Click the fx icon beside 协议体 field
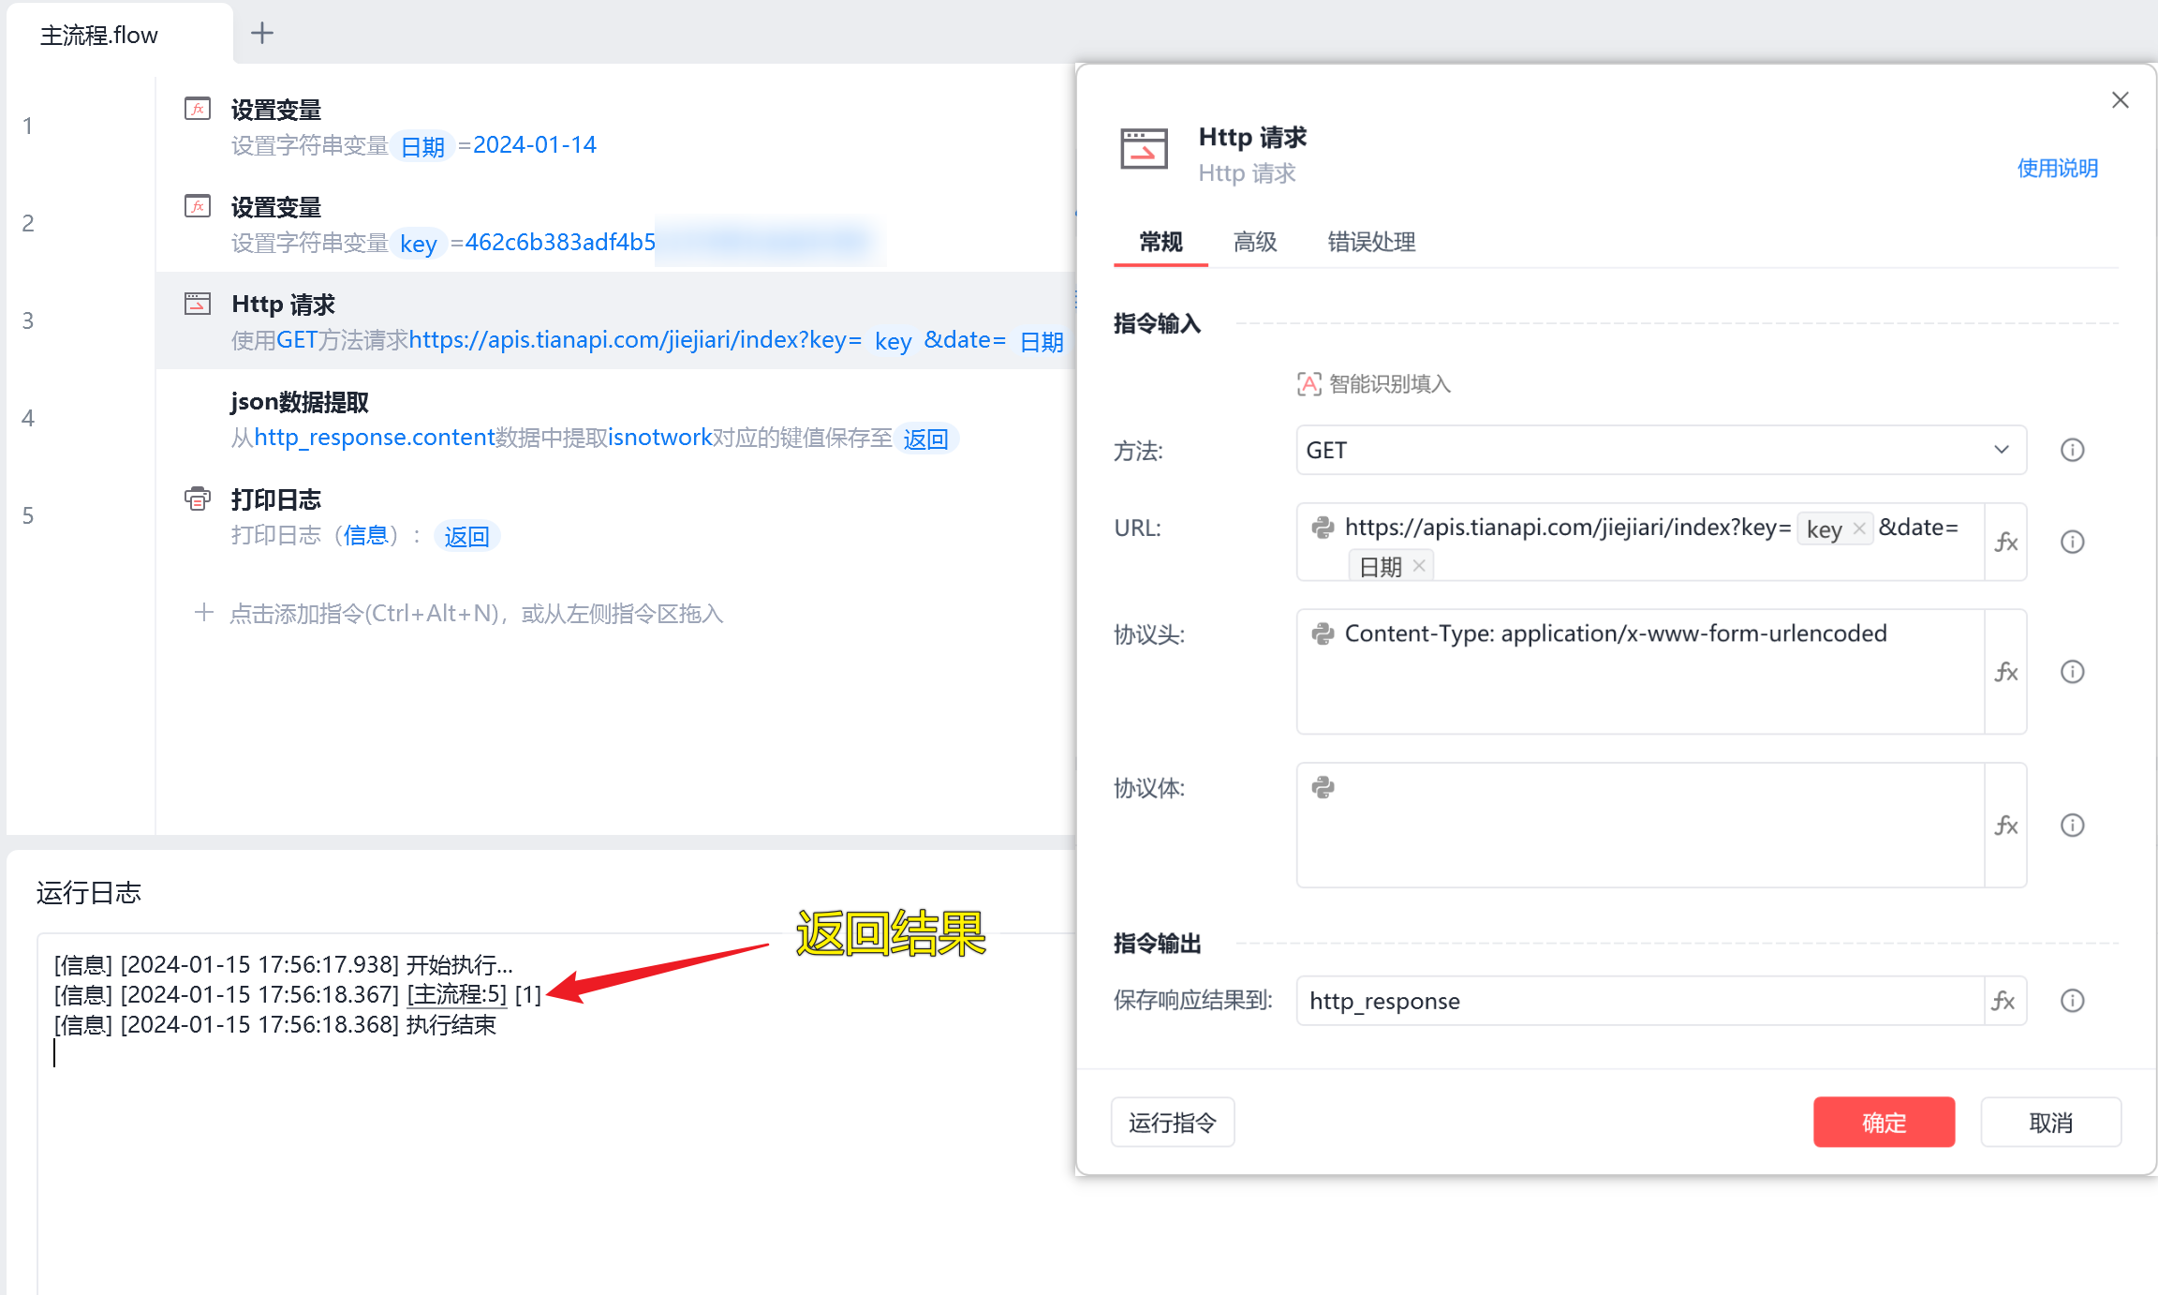This screenshot has height=1295, width=2158. point(2005,825)
